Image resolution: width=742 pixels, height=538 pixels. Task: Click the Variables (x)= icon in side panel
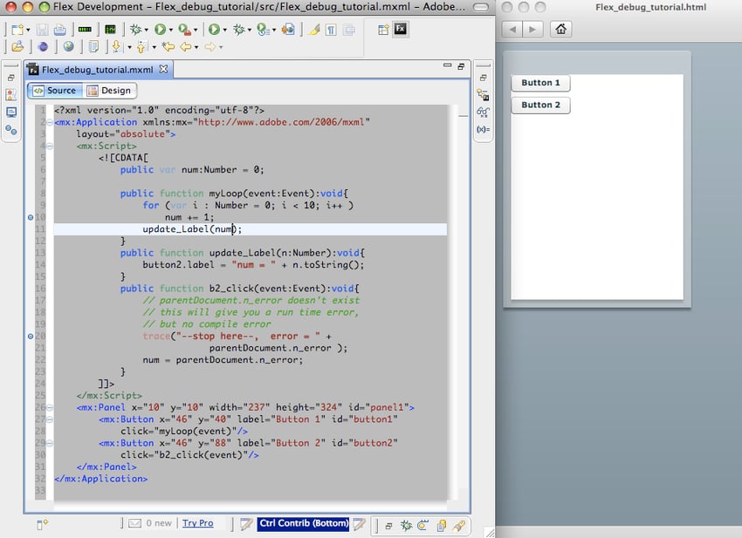483,129
